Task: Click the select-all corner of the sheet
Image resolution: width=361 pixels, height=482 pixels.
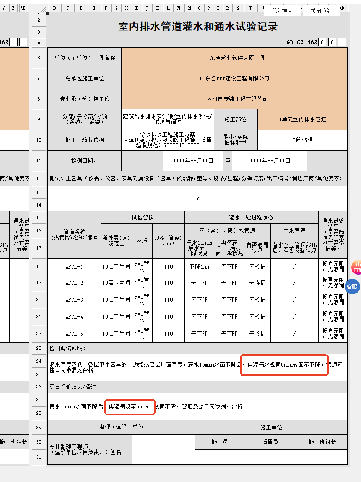Action: 39,8
